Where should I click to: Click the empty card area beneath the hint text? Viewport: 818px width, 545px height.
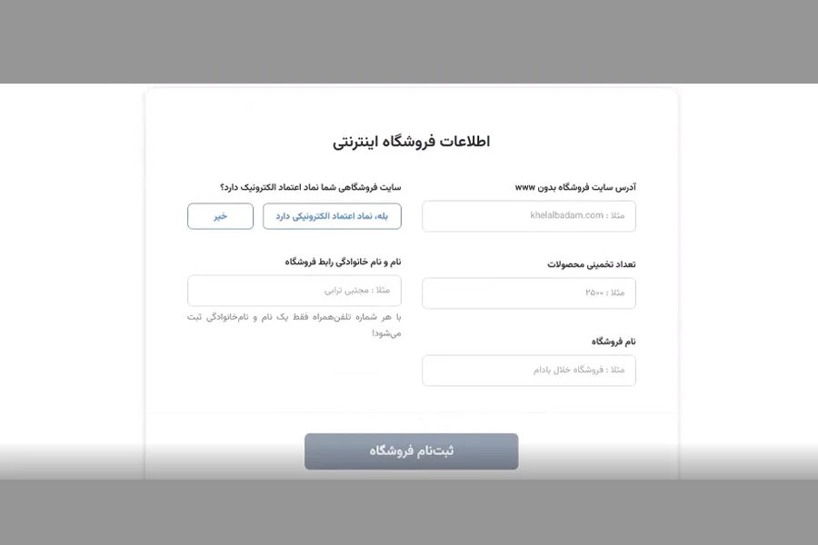(x=294, y=373)
